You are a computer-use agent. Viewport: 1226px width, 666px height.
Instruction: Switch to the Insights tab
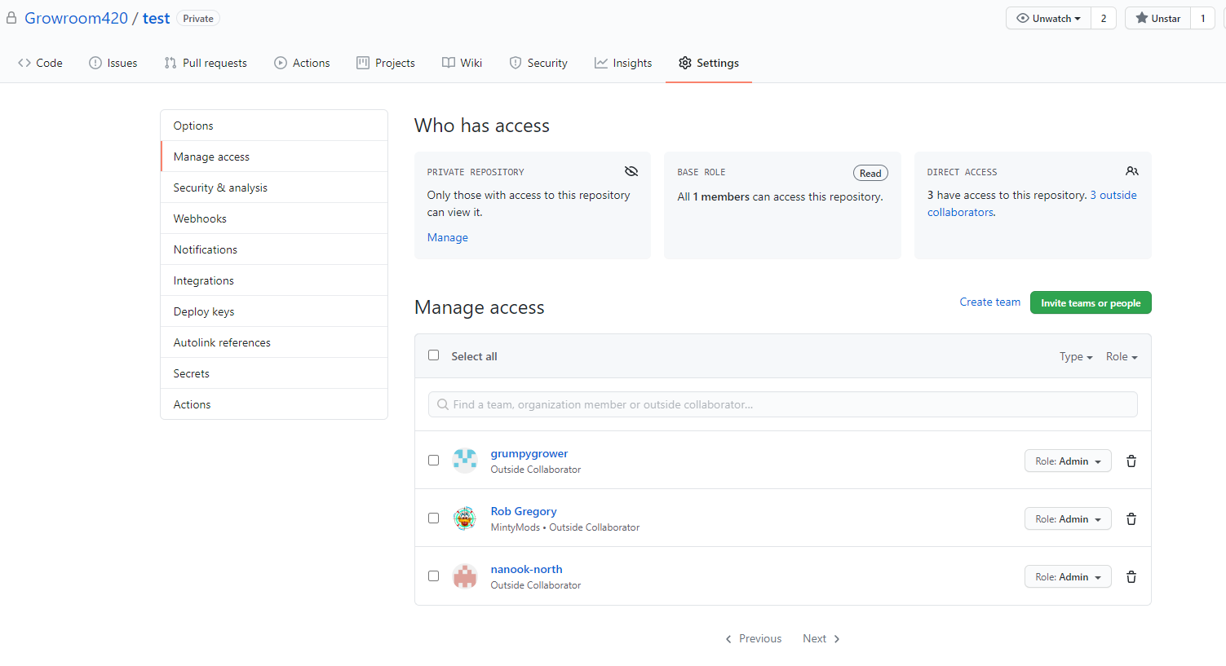[x=623, y=63]
